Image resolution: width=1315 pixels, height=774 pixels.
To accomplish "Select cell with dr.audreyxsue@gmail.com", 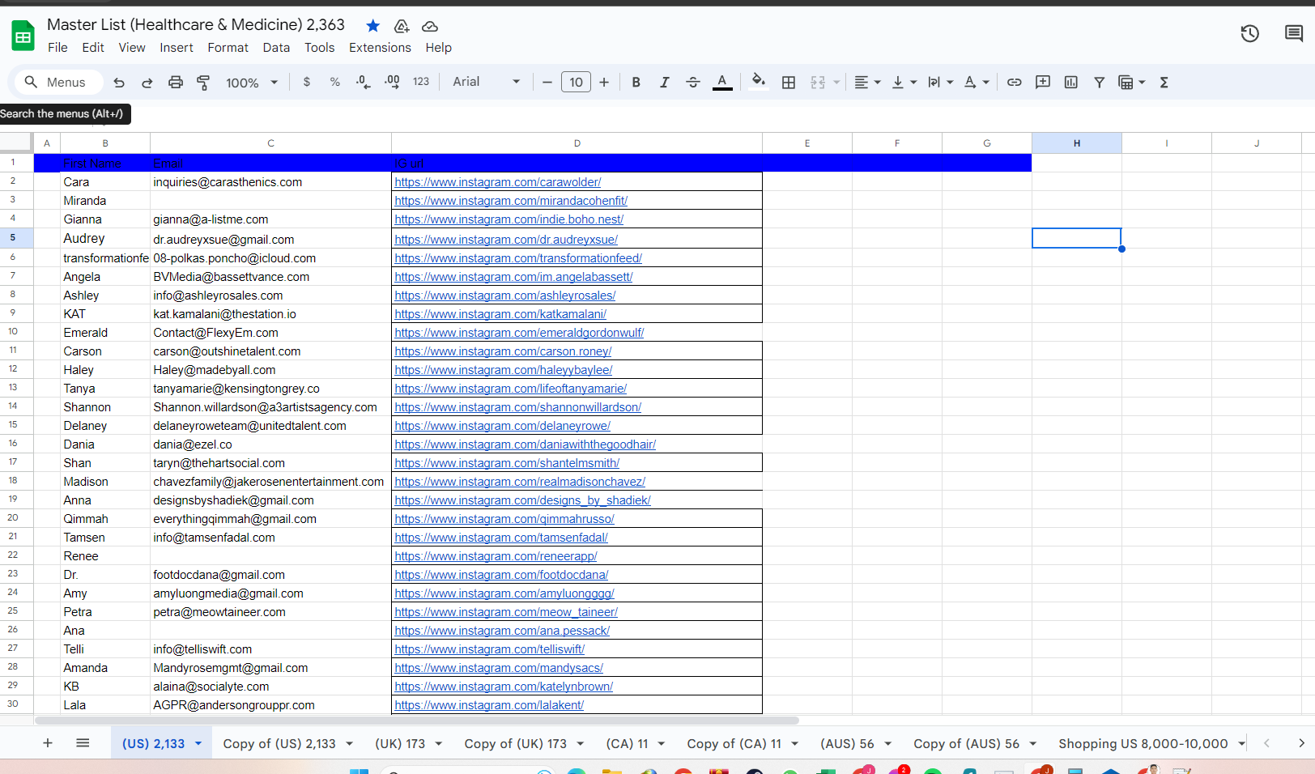I will point(270,239).
